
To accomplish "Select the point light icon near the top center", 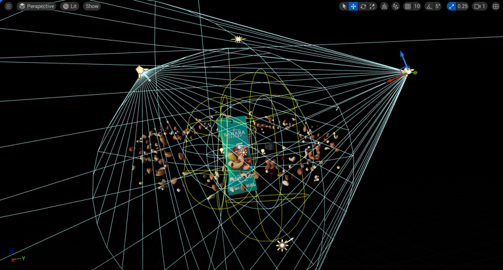I will point(238,39).
